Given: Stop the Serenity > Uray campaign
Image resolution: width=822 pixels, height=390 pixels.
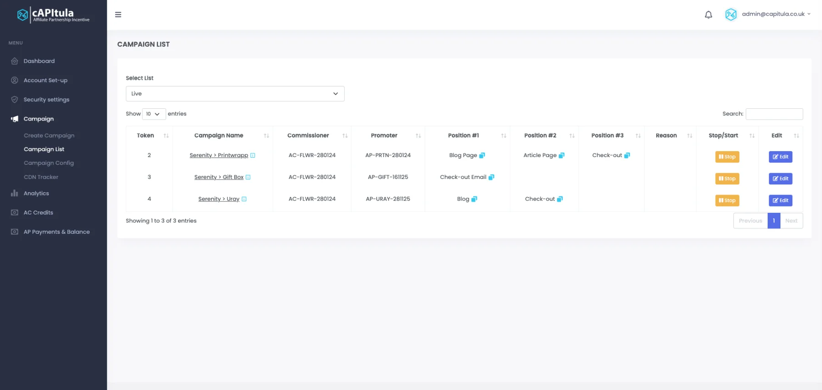Looking at the screenshot, I should click(x=727, y=200).
